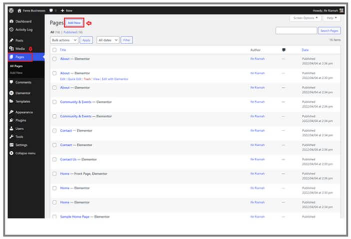Click the Templates folder icon
Image resolution: width=351 pixels, height=239 pixels.
coord(11,101)
